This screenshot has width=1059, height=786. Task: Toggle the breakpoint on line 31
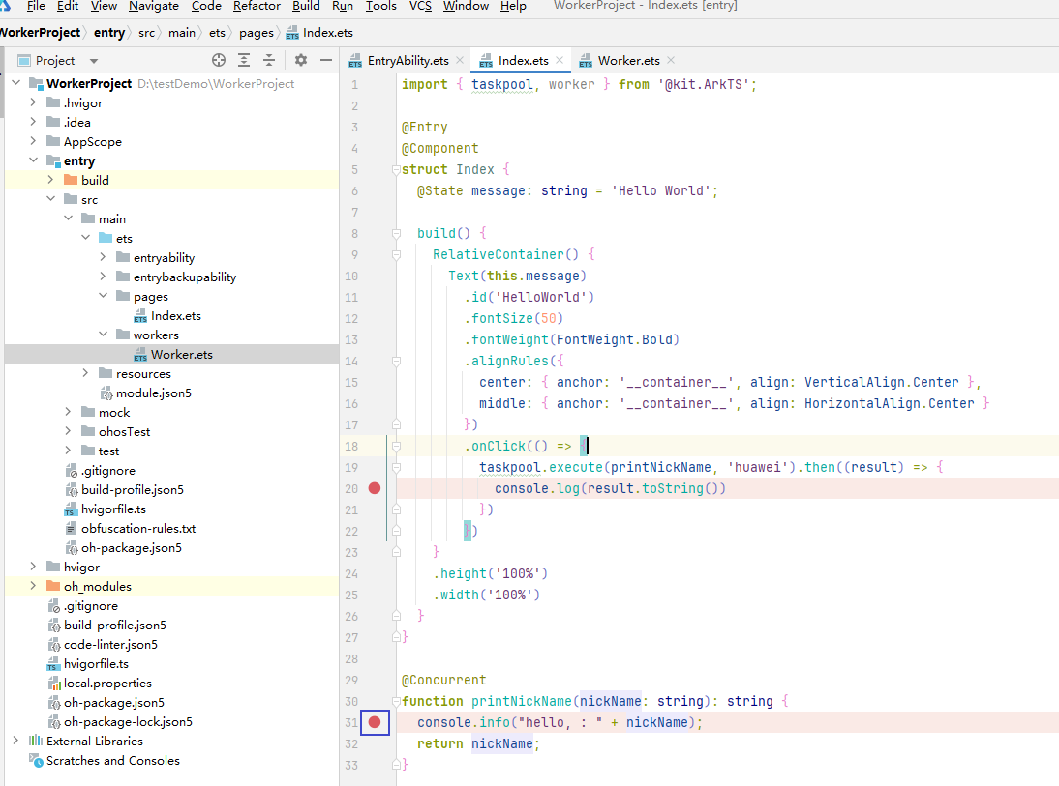click(375, 722)
